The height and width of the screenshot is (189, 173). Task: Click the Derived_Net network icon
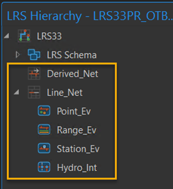coord(34,73)
